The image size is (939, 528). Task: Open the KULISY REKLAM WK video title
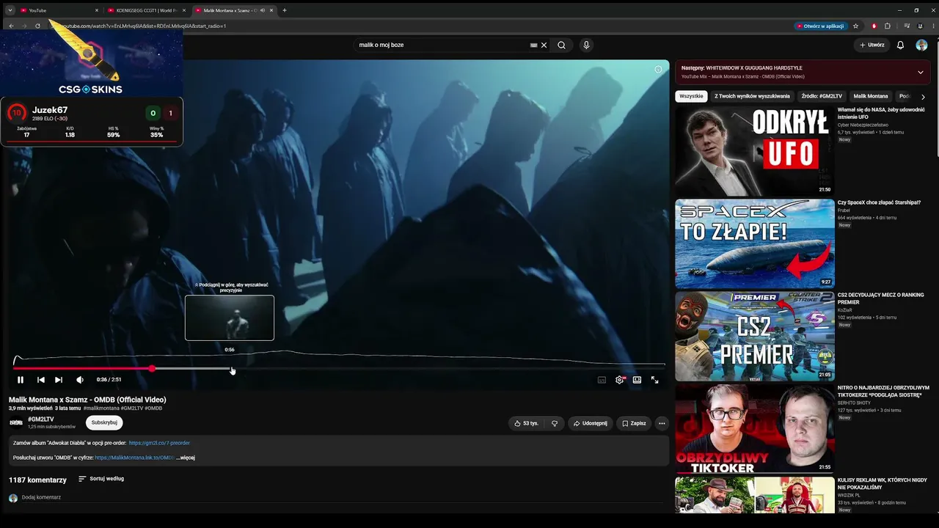tap(883, 483)
